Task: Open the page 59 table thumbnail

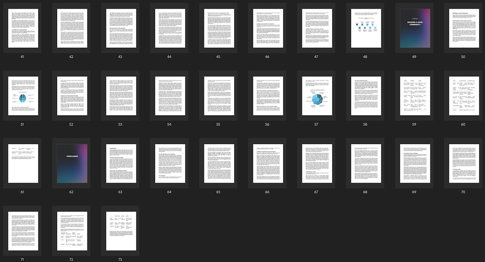Action: click(x=415, y=96)
